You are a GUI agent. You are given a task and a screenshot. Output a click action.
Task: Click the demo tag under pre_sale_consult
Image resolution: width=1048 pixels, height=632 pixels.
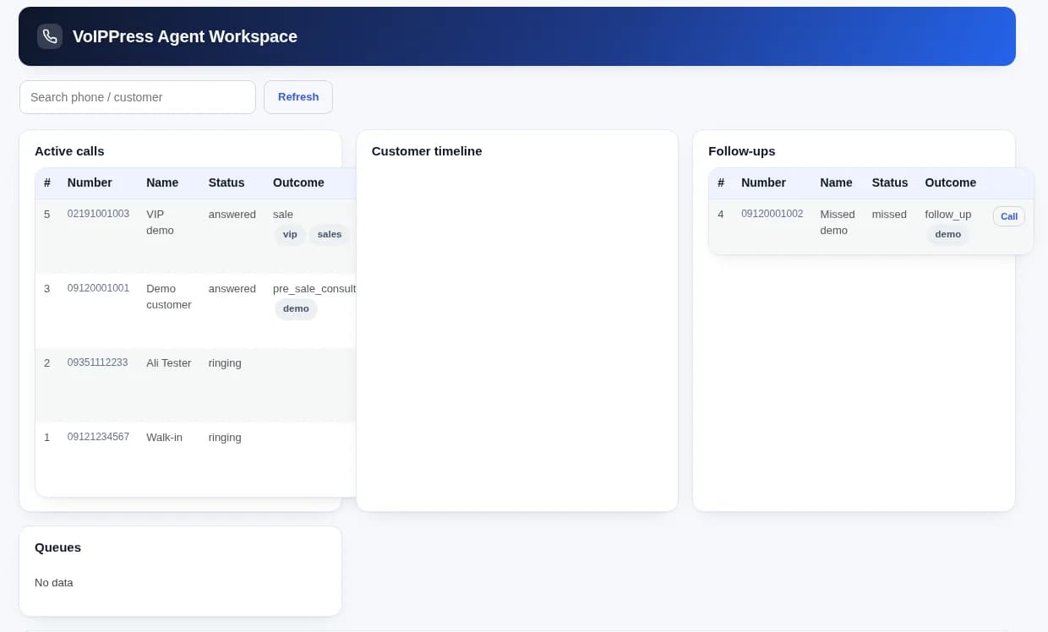(296, 308)
